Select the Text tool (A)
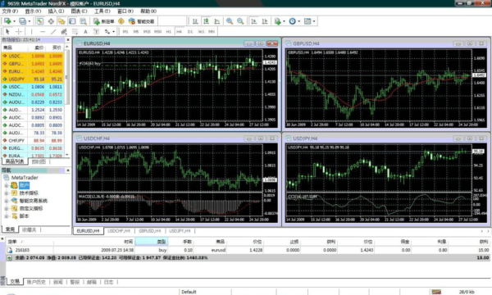Image resolution: width=492 pixels, height=295 pixels. pyautogui.click(x=85, y=31)
